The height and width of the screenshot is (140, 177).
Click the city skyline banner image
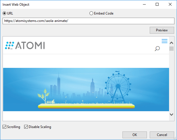click(86, 90)
